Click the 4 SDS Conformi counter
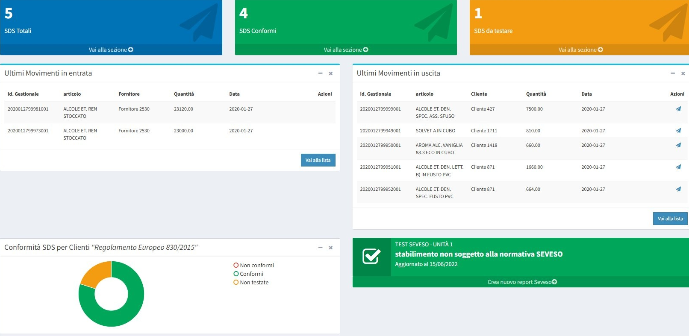 pos(244,14)
